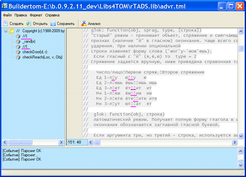Click the line Если гласный с "й"
This screenshot has width=246, height=177.
point(140,56)
